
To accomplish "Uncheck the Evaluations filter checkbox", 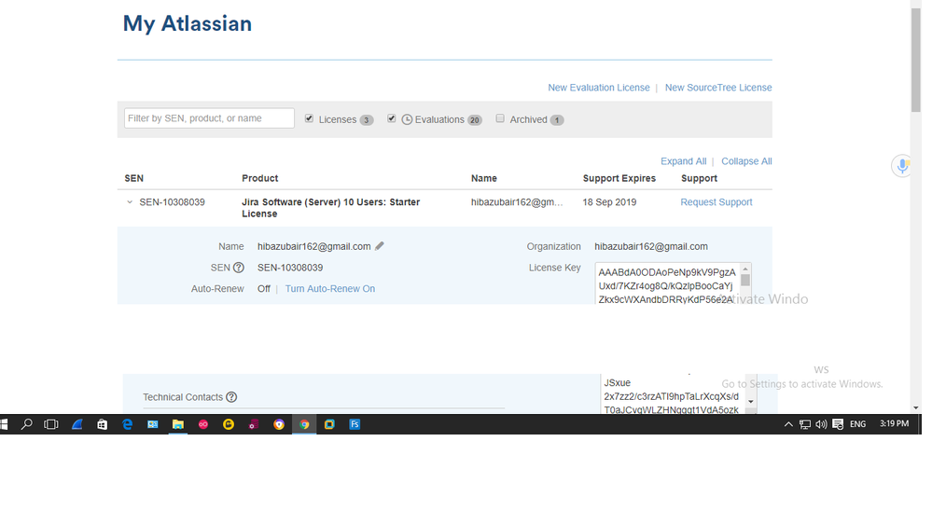I will point(391,118).
